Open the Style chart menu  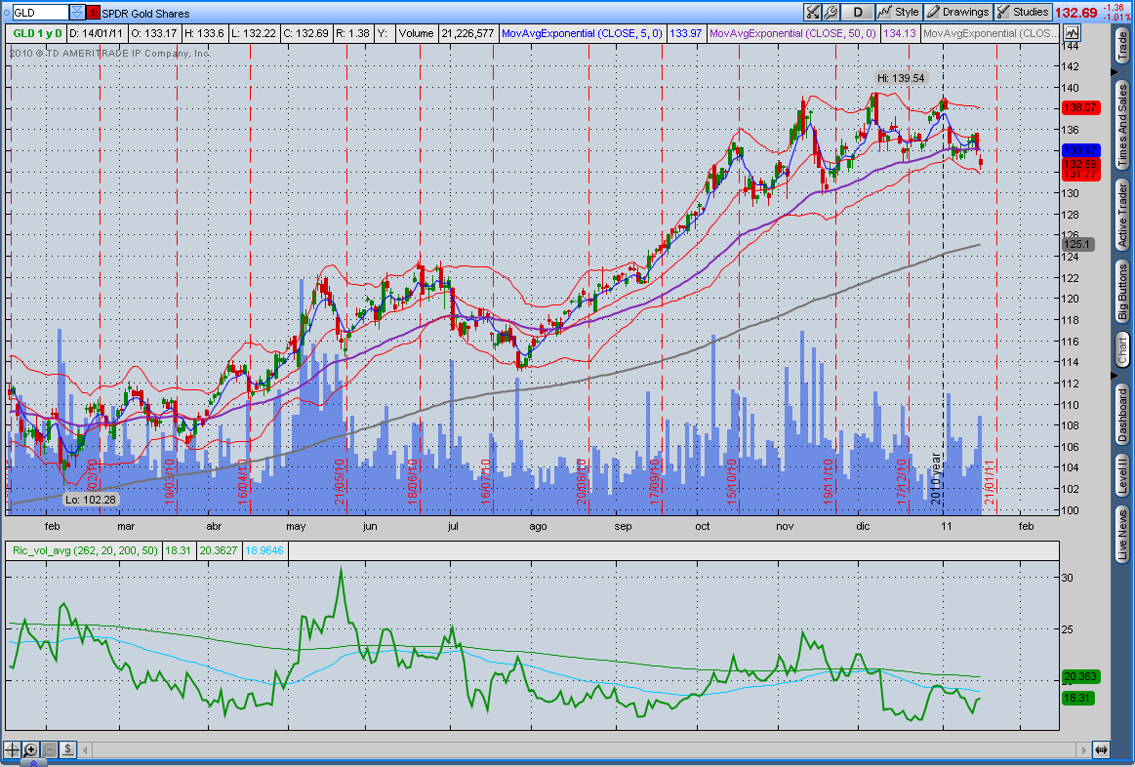coord(899,13)
